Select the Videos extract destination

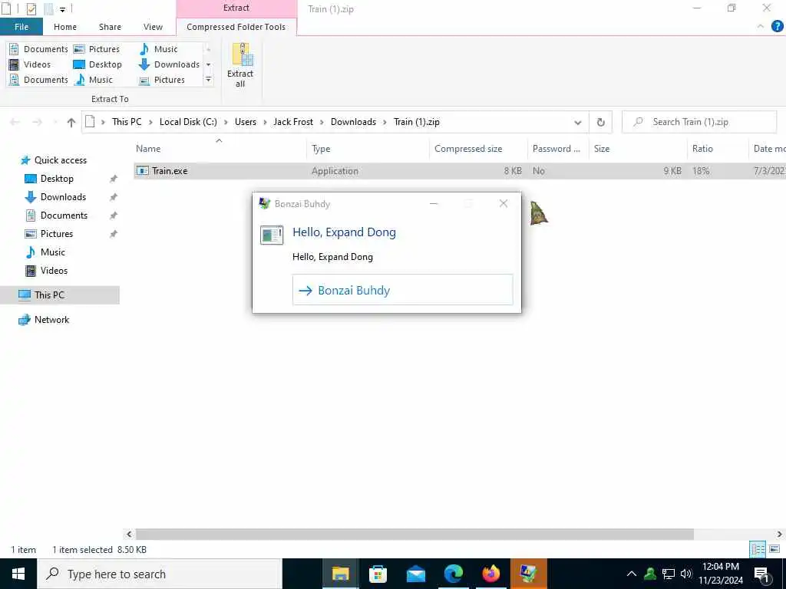coord(30,64)
